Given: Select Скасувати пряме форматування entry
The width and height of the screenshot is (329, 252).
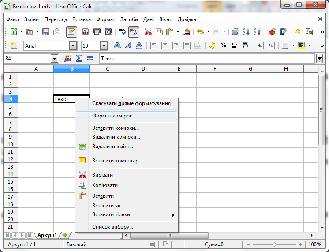Looking at the screenshot, I should point(127,103).
